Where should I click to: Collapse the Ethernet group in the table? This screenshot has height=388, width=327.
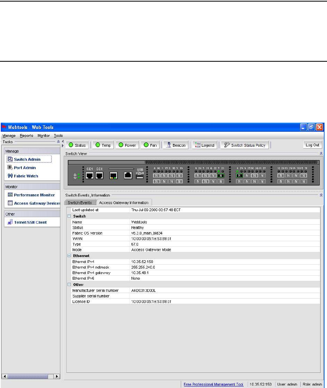[x=69, y=256]
